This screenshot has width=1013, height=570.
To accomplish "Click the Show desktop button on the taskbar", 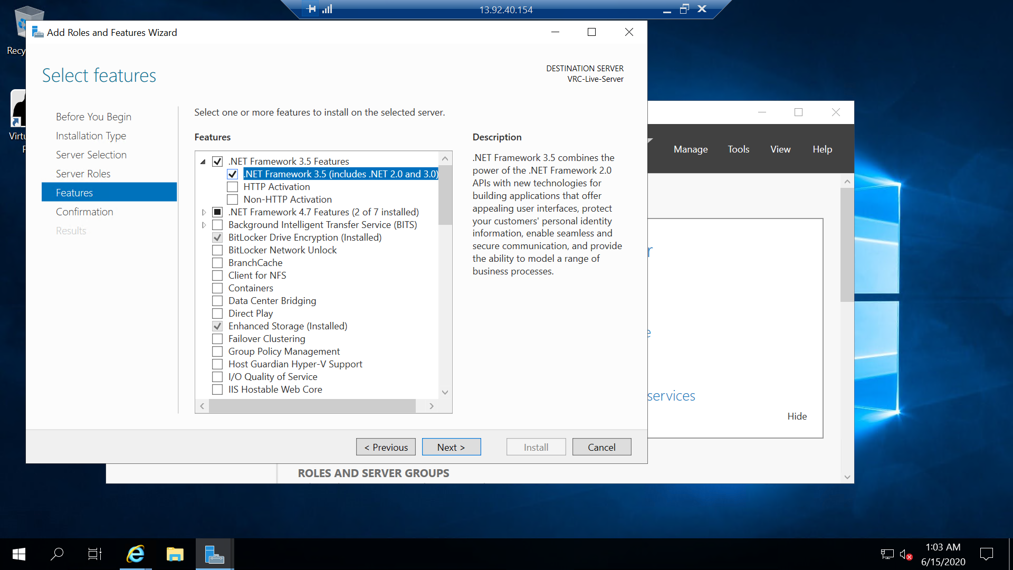I will (x=1010, y=554).
